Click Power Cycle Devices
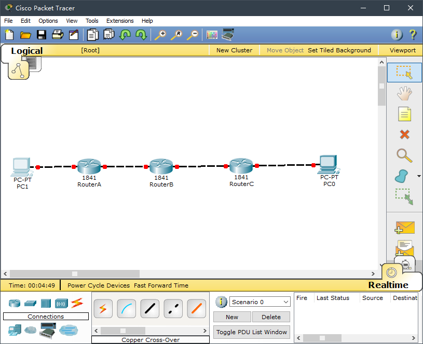The height and width of the screenshot is (344, 423). (x=99, y=285)
